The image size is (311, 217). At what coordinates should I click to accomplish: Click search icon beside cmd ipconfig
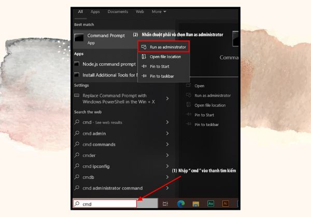tap(77, 166)
